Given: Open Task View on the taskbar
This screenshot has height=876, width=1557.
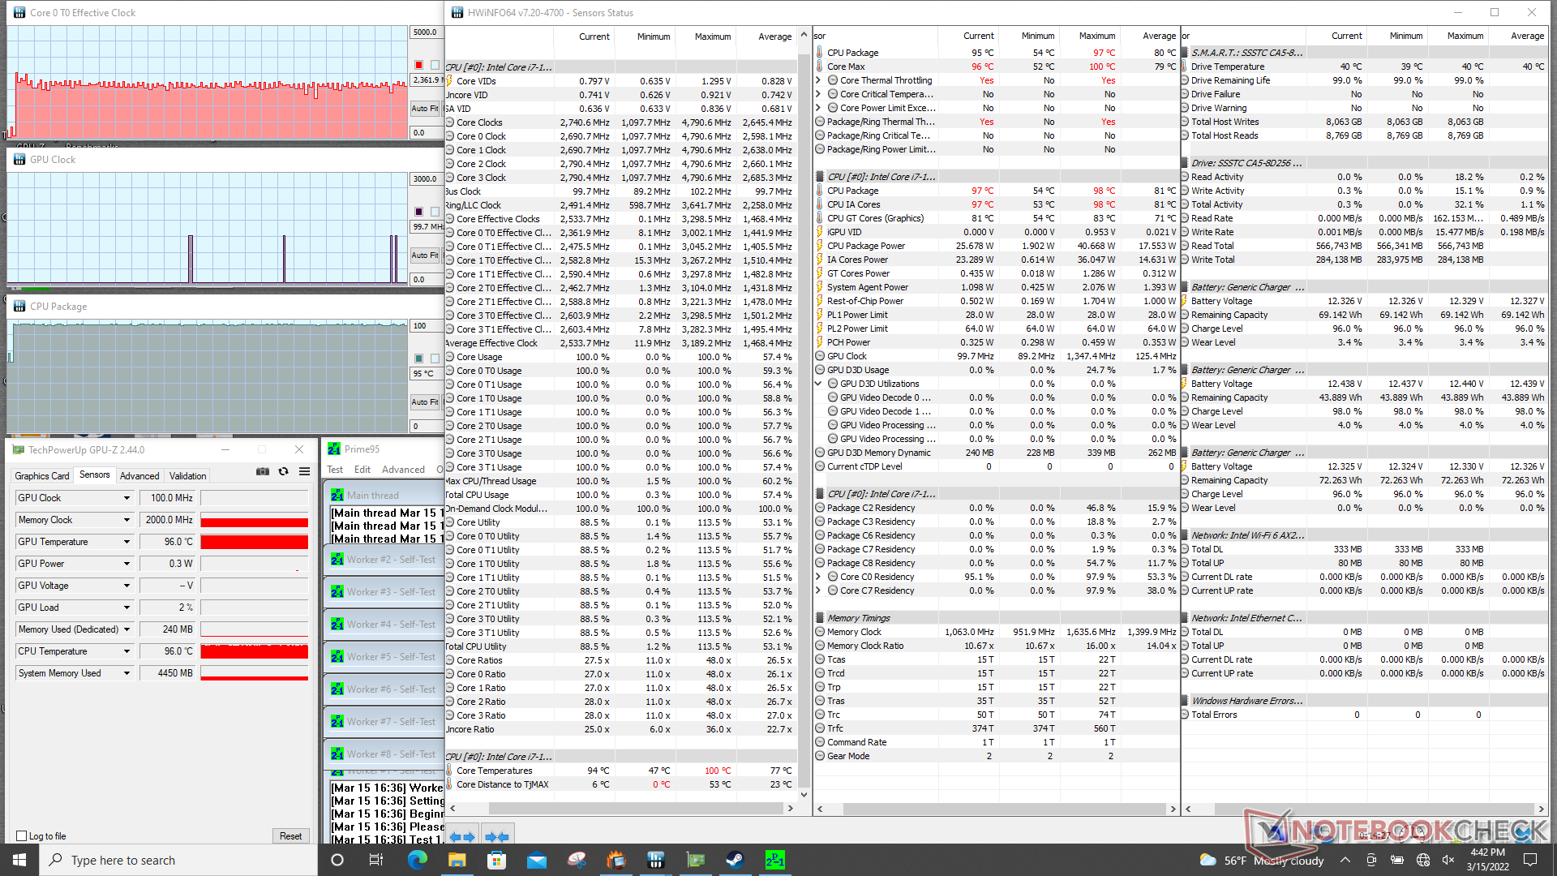Looking at the screenshot, I should (376, 860).
